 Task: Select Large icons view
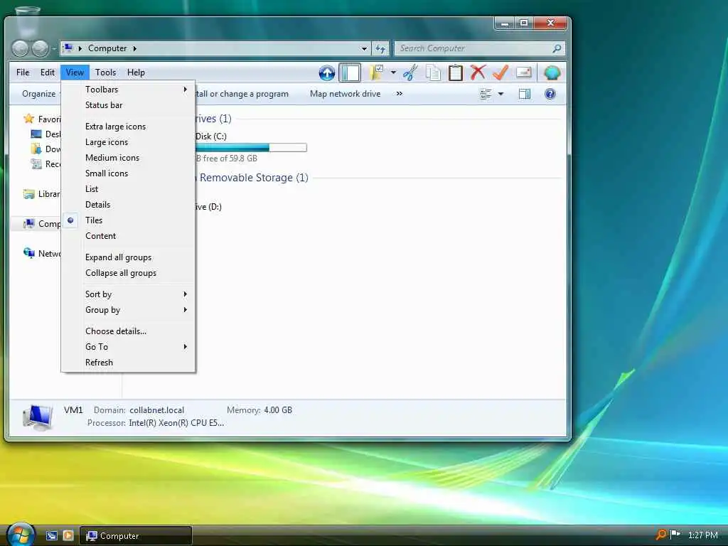coord(128,142)
